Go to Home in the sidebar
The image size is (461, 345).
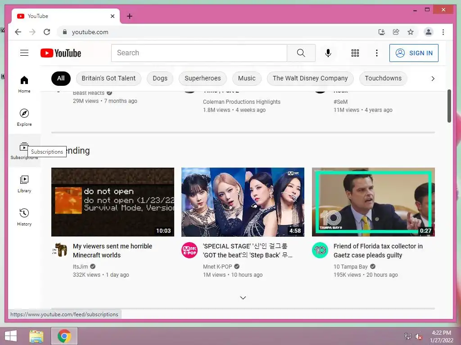[x=24, y=84]
